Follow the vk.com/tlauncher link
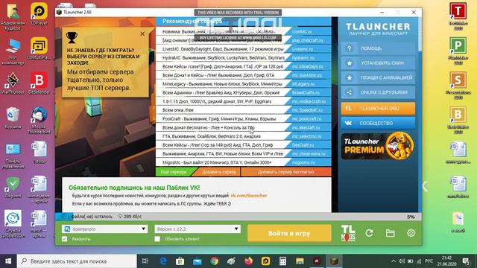This screenshot has height=268, width=477. point(248,196)
